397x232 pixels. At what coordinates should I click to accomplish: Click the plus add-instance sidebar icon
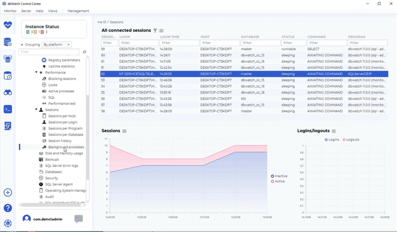[8, 192]
